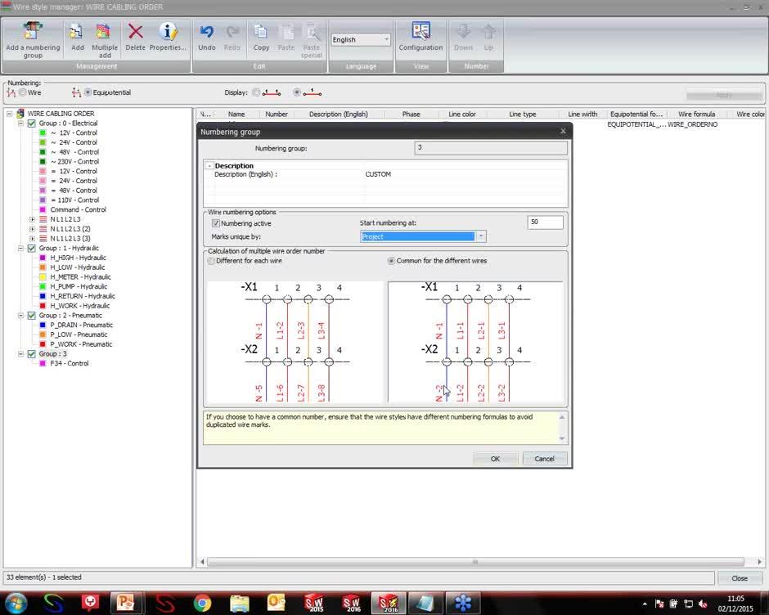Select 'Common for the different wires' option

pos(392,261)
